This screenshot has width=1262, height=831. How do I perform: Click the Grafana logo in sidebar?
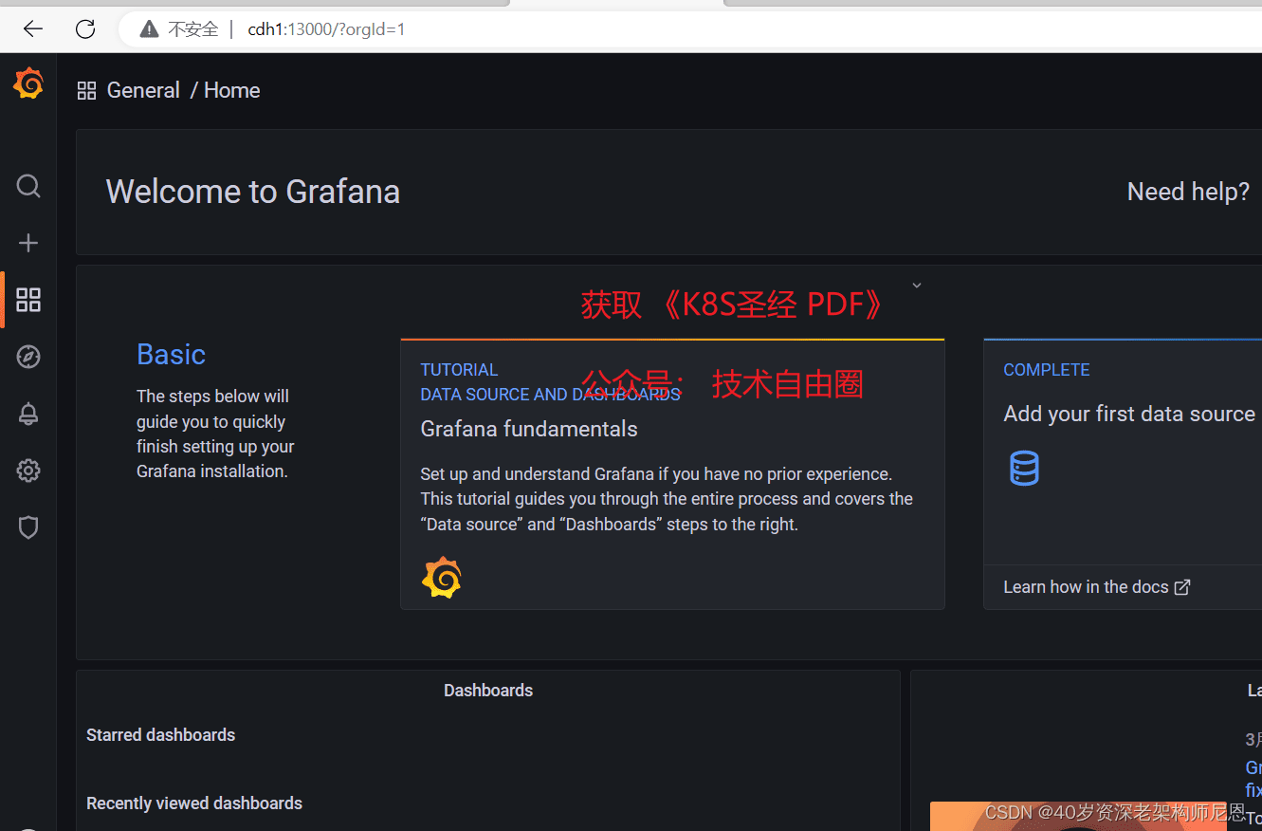pyautogui.click(x=28, y=84)
